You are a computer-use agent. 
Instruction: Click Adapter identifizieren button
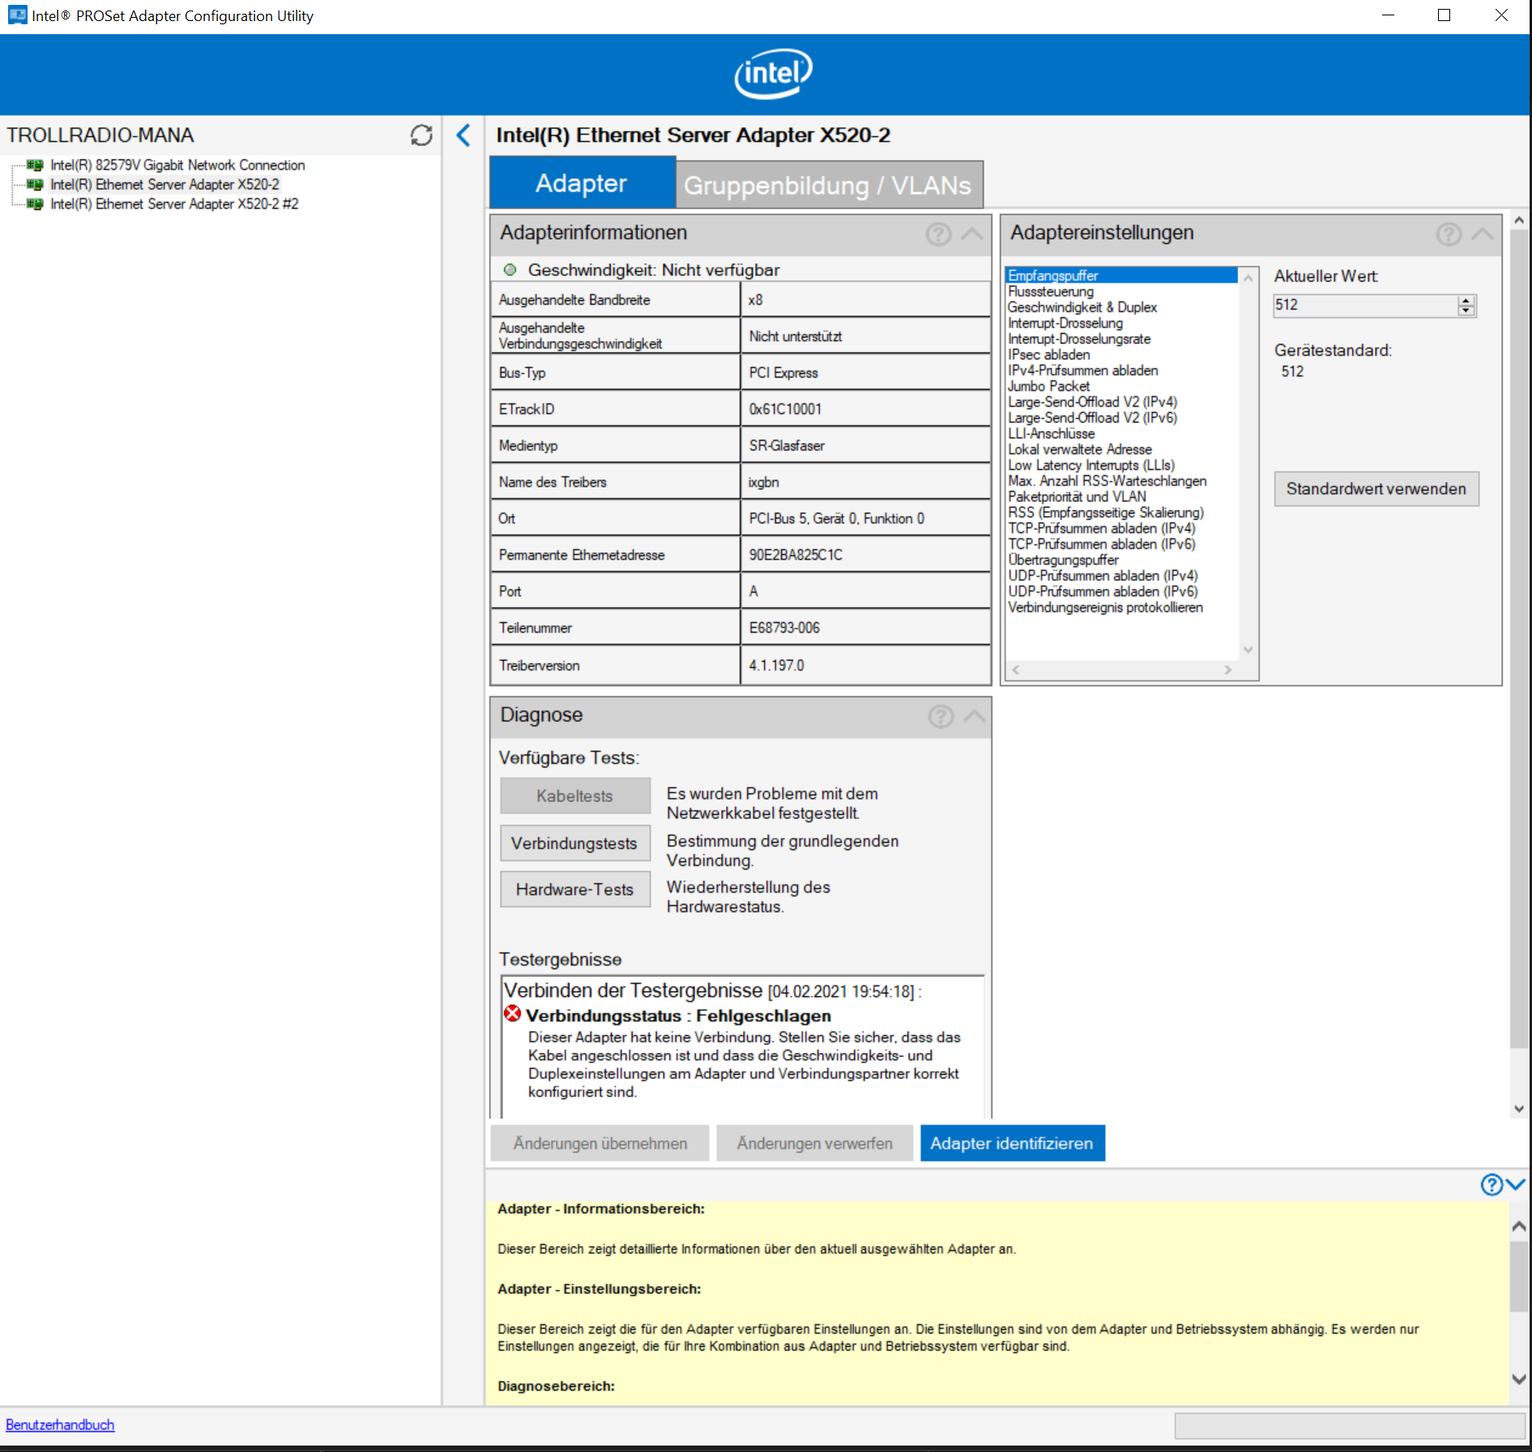(x=1012, y=1143)
